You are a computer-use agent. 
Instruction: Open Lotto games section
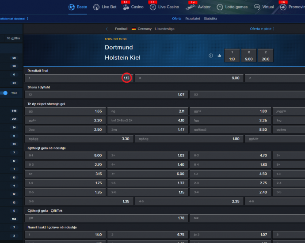tap(220, 7)
